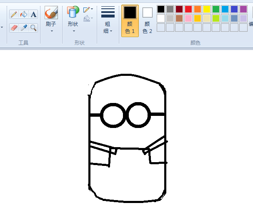Viewport: 253px width, 208px height.
Task: Pick the dark red color swatch
Action: coord(179,9)
